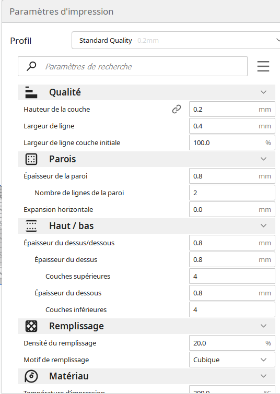Click the Qualité section title
Viewport: 280px width, 394px height.
[65, 92]
